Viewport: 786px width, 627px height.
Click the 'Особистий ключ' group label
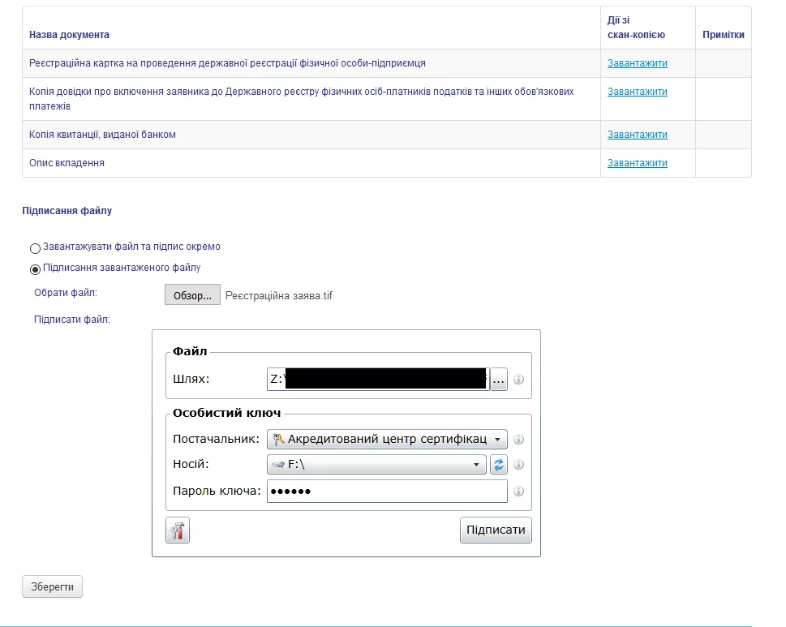pyautogui.click(x=226, y=413)
